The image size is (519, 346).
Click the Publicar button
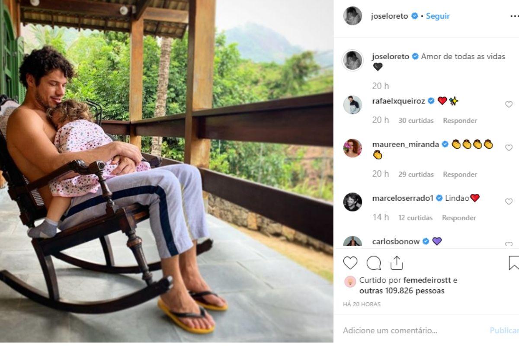pos(504,330)
